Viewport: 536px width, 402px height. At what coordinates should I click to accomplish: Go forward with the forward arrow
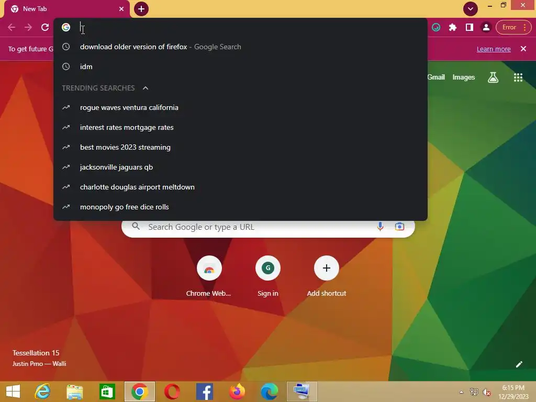[28, 27]
